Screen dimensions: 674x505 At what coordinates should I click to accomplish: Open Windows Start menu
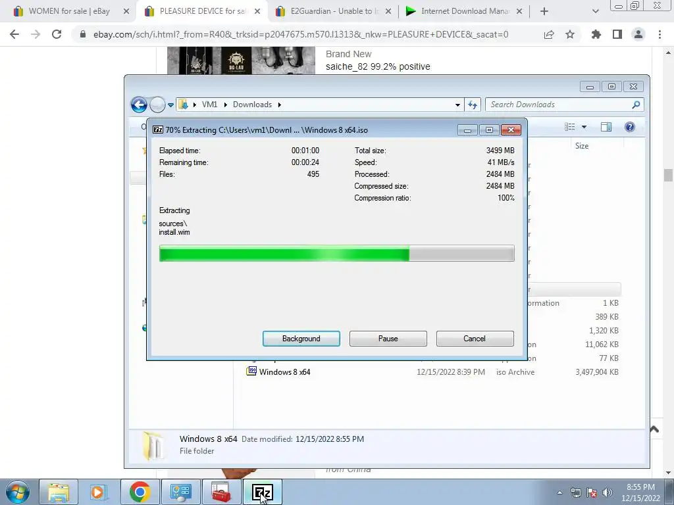click(x=18, y=492)
